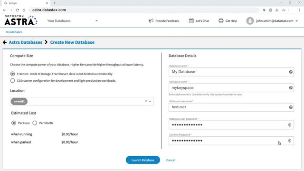304x171 pixels.
Task: Click the blue V extension icon
Action: tap(264, 10)
